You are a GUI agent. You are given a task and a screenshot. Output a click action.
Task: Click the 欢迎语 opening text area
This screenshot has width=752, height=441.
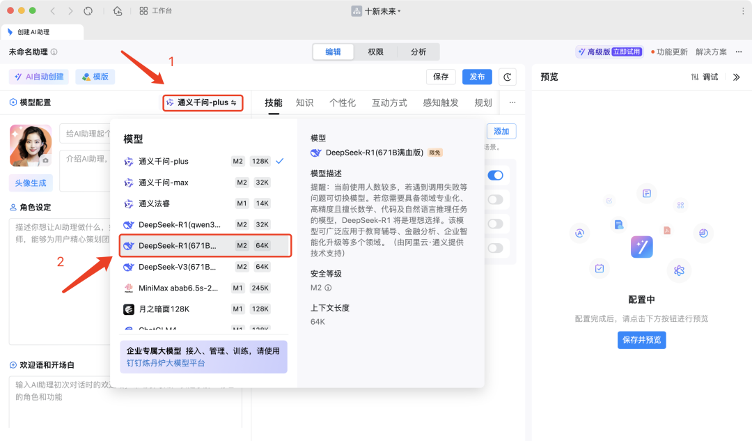pyautogui.click(x=125, y=402)
